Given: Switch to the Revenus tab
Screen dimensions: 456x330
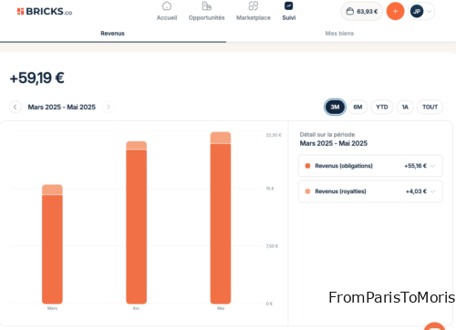Looking at the screenshot, I should [x=112, y=34].
